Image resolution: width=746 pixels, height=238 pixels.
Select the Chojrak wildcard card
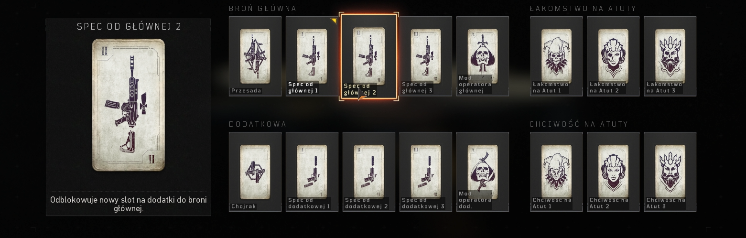click(x=255, y=172)
